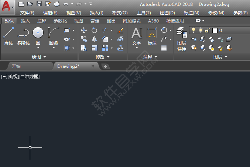Viewport: 250px width, 167px height.
Task: Click the Erase tool icon
Action: tap(120, 30)
